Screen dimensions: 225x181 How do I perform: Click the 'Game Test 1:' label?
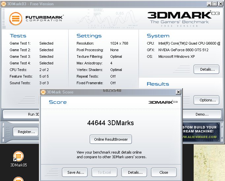(x=20, y=43)
